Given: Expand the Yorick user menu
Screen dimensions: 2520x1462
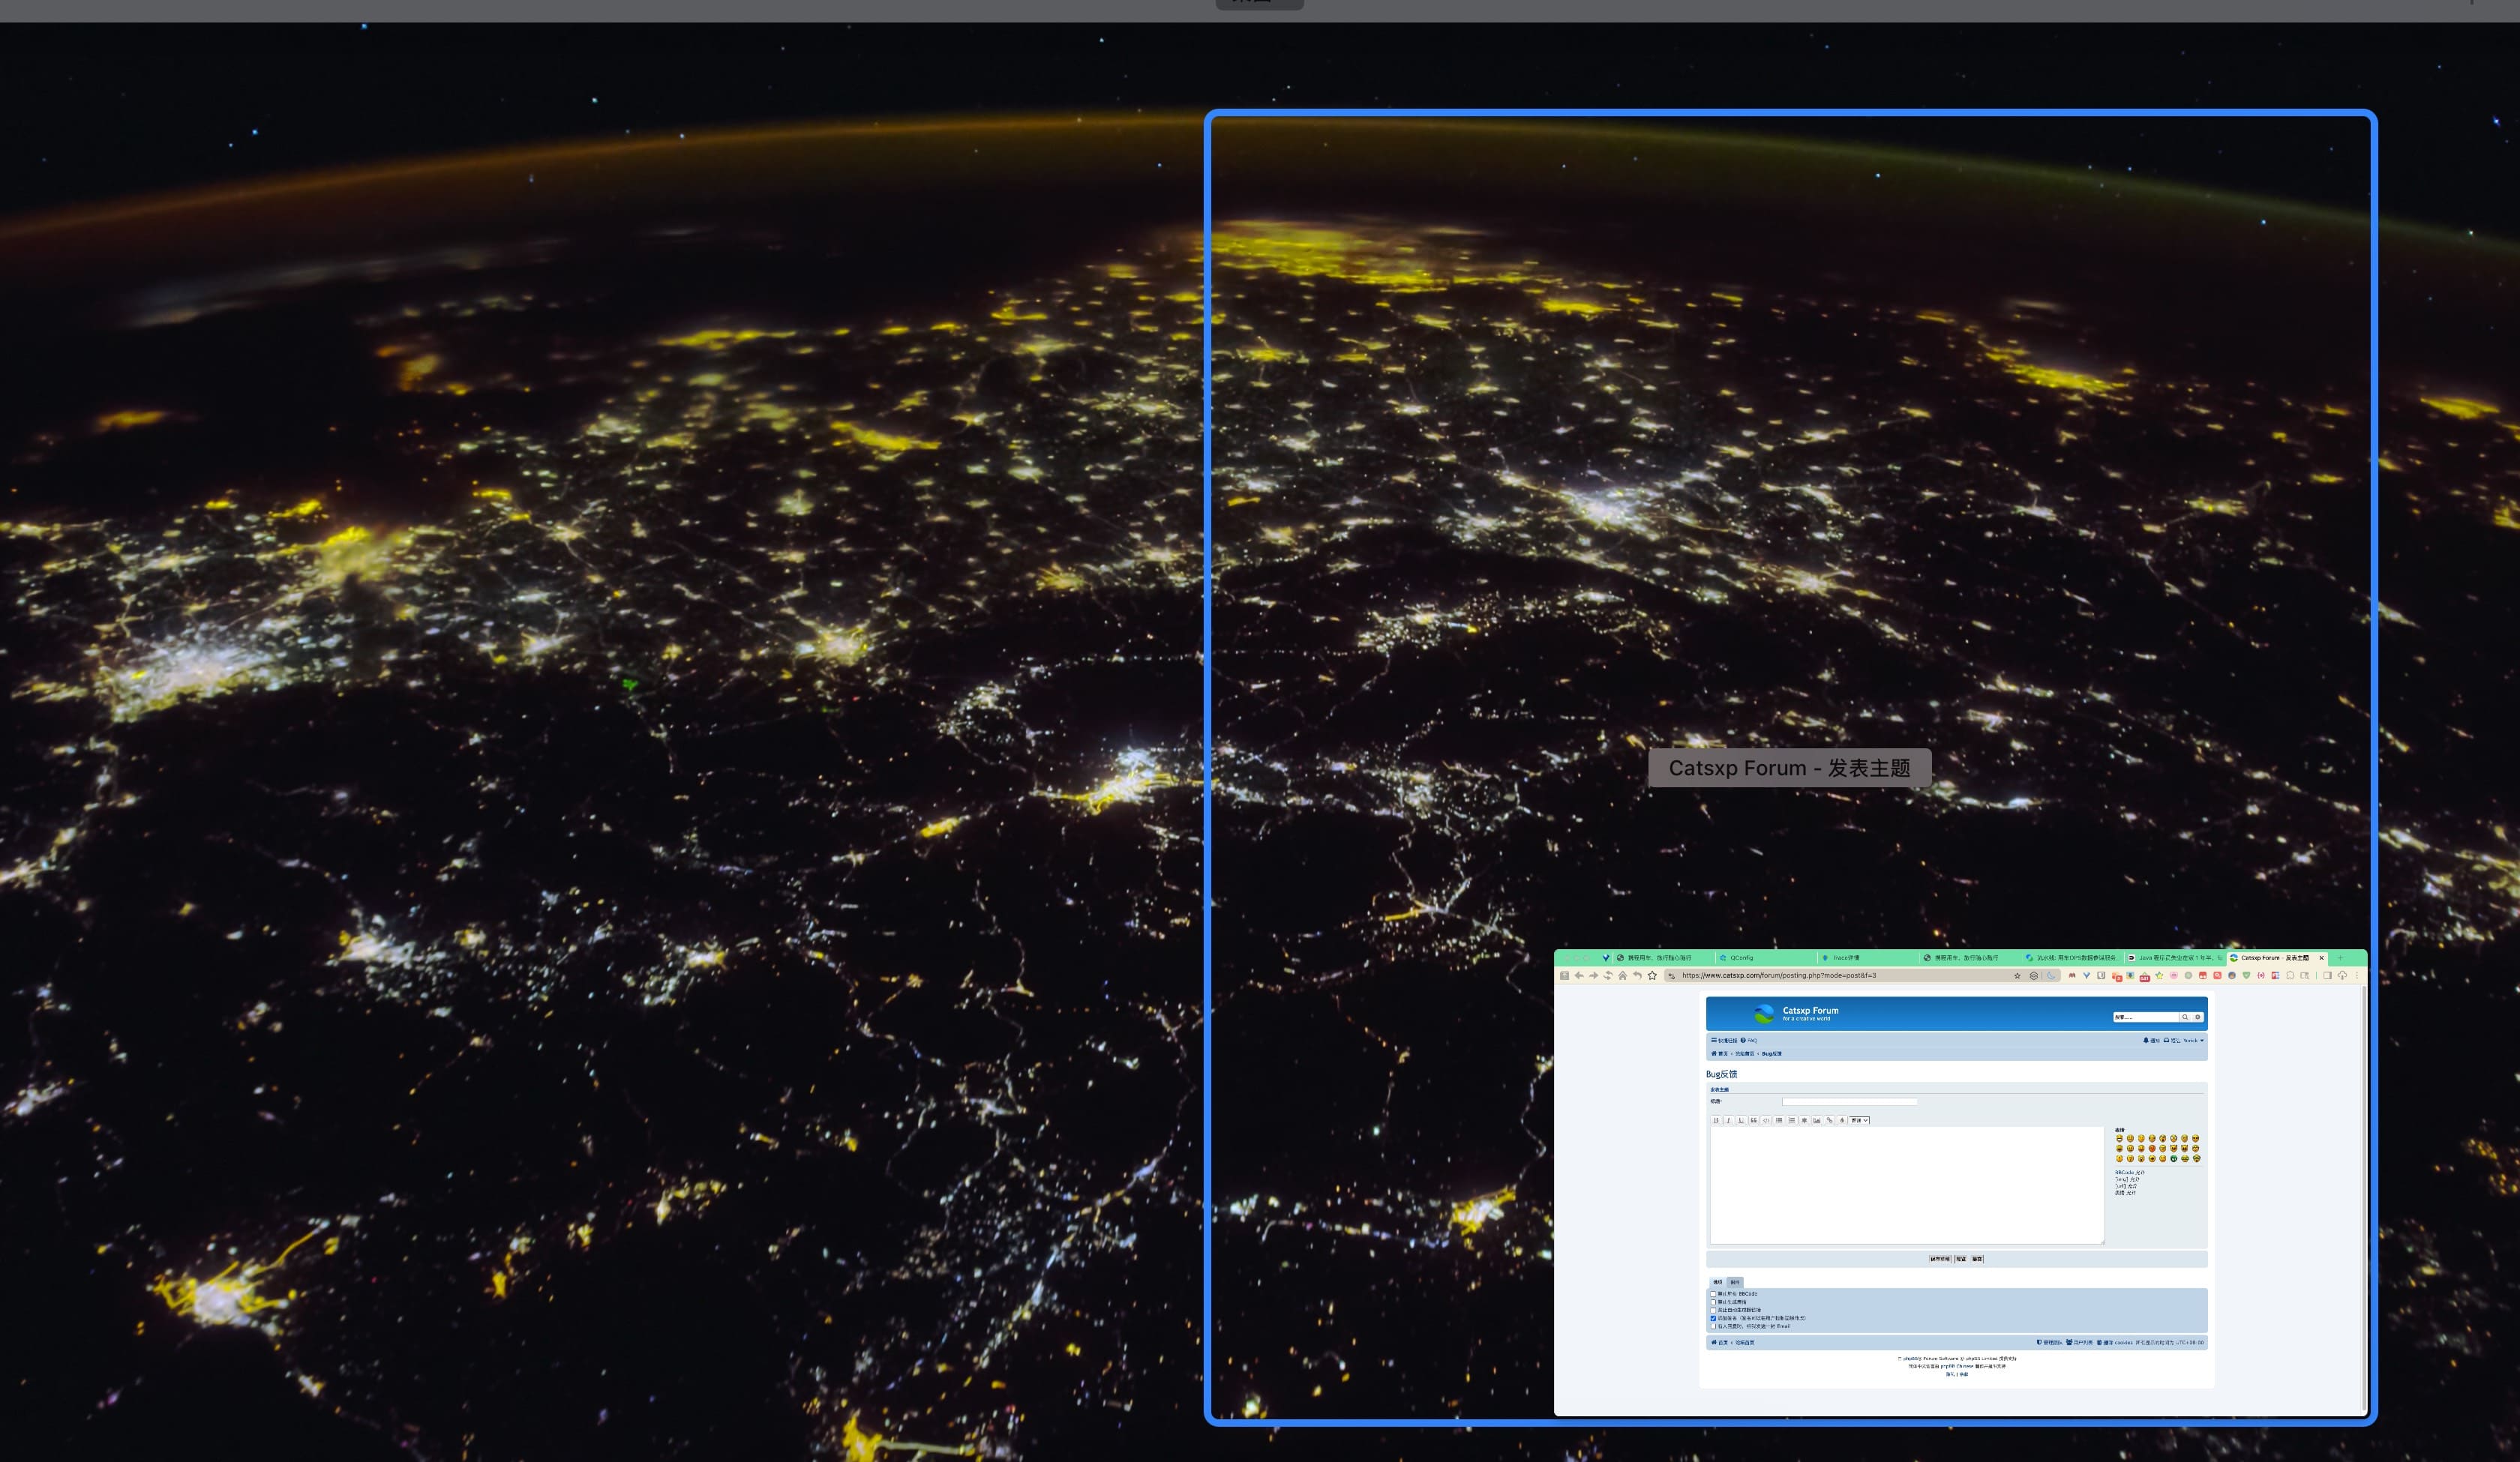Looking at the screenshot, I should pyautogui.click(x=2194, y=1041).
